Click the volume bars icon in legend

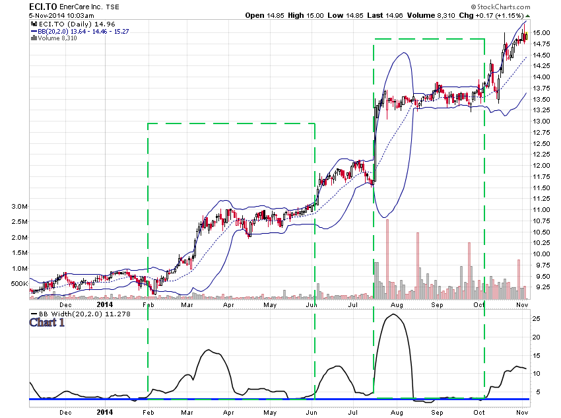point(34,38)
